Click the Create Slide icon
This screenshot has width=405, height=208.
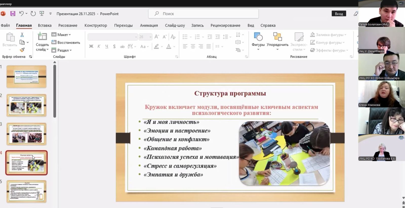pyautogui.click(x=42, y=37)
